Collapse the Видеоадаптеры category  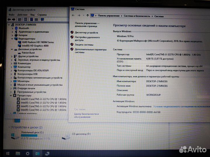(x=12, y=39)
